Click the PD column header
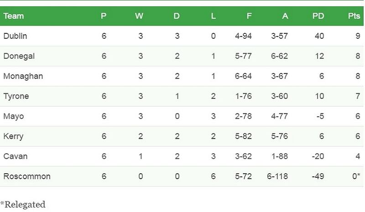365x212 pixels. (x=318, y=16)
